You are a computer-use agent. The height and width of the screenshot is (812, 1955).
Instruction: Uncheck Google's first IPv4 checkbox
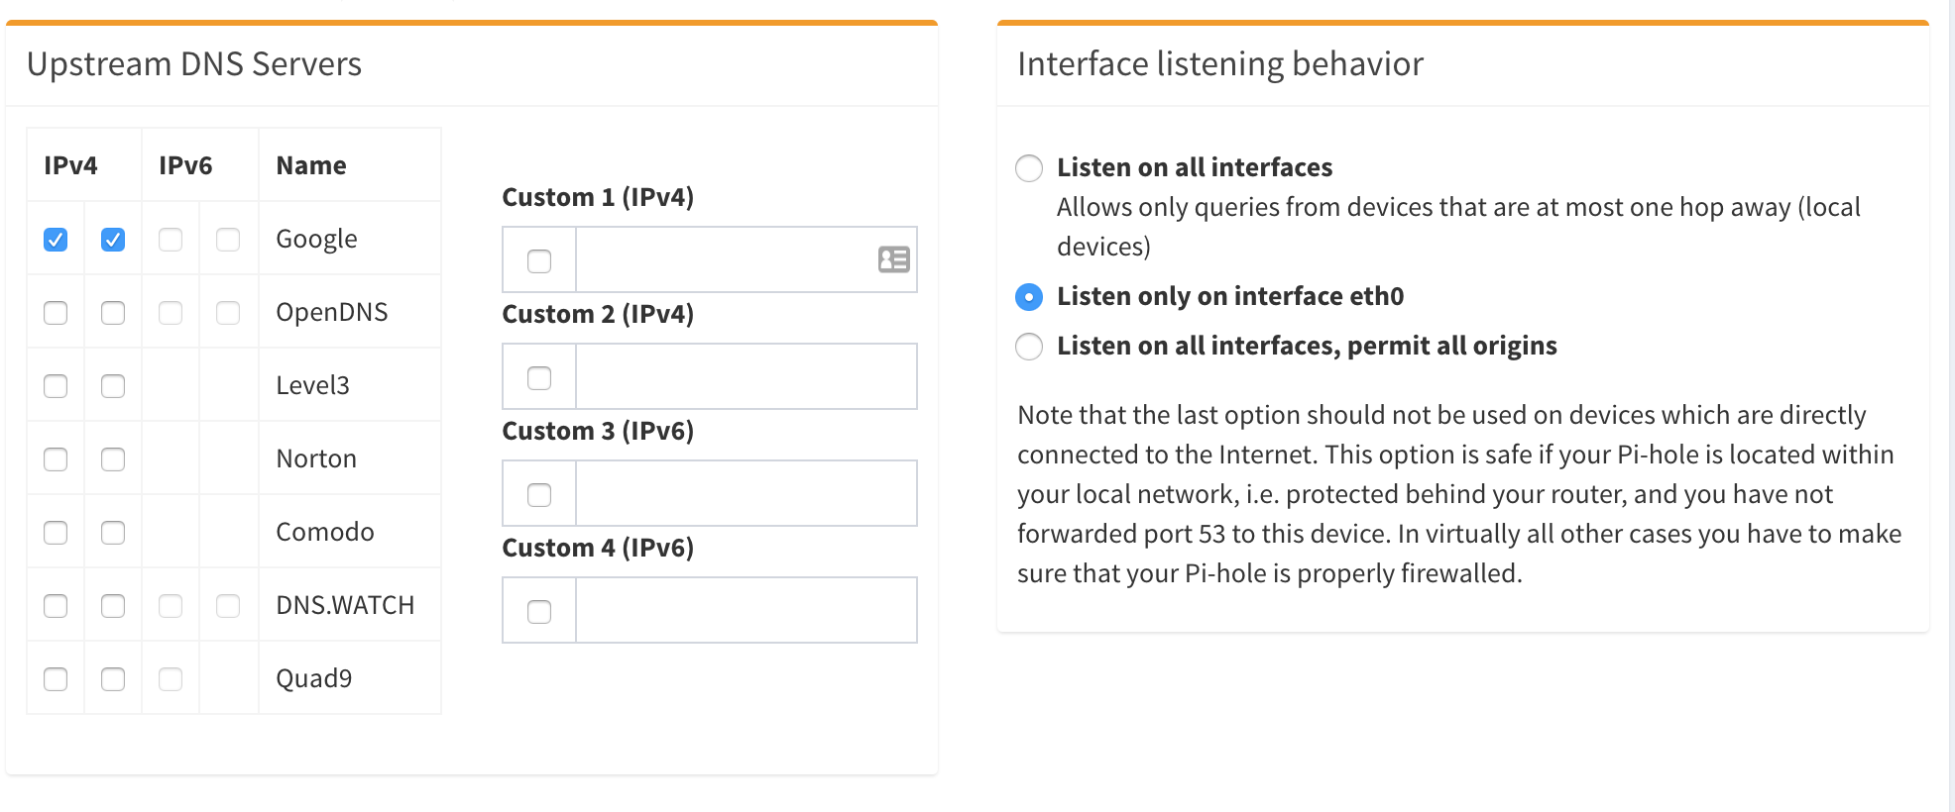[x=56, y=240]
